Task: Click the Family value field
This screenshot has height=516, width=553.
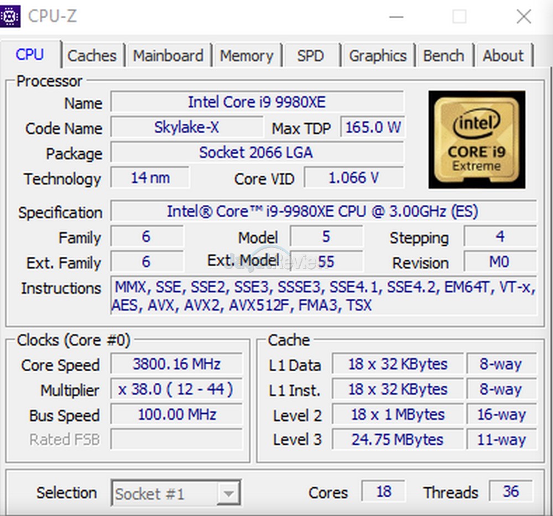Action: pyautogui.click(x=147, y=236)
